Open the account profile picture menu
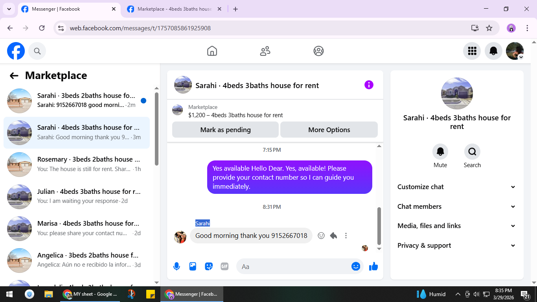 coord(515,51)
